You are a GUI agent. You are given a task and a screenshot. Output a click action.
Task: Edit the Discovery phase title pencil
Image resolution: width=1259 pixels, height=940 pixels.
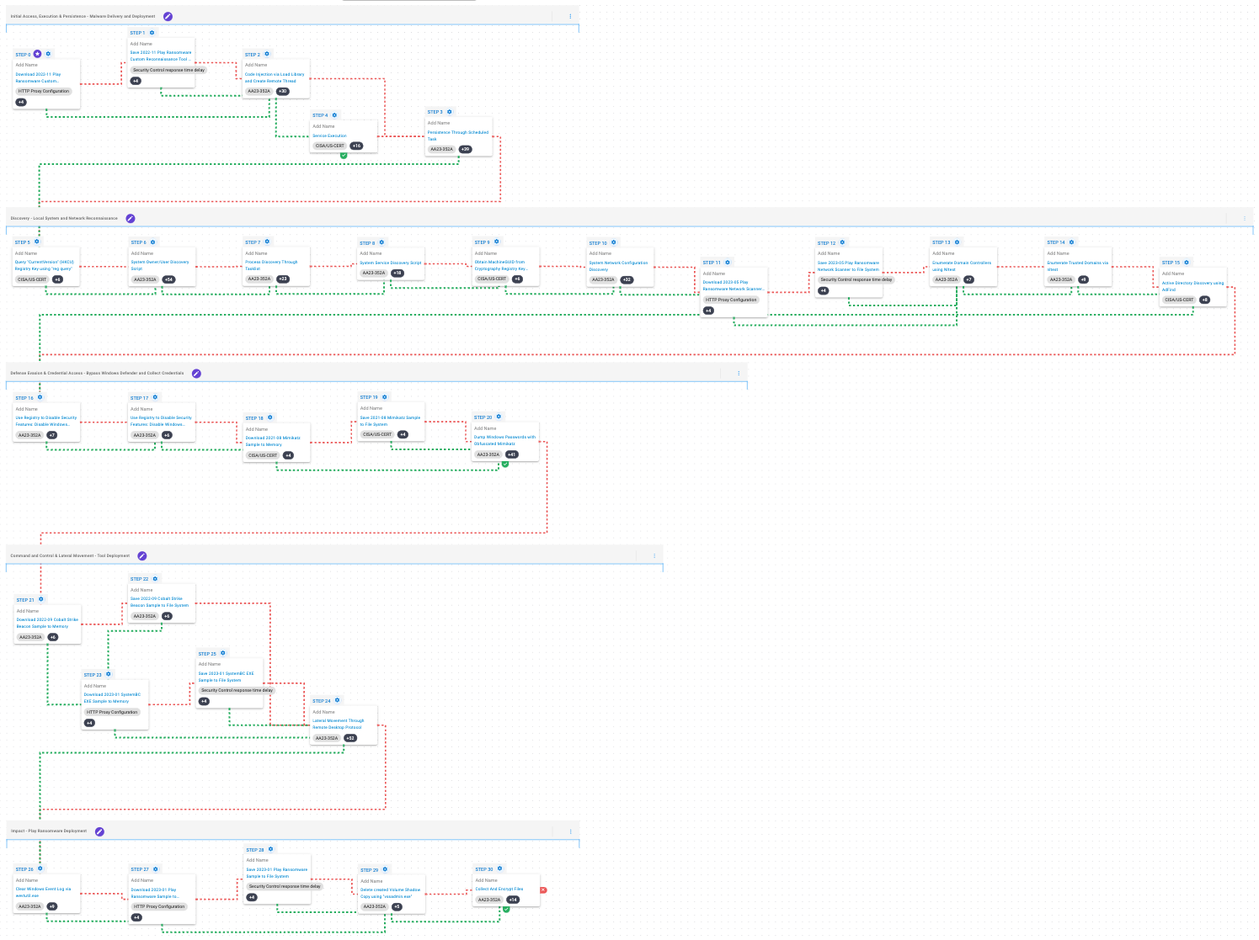(x=131, y=218)
